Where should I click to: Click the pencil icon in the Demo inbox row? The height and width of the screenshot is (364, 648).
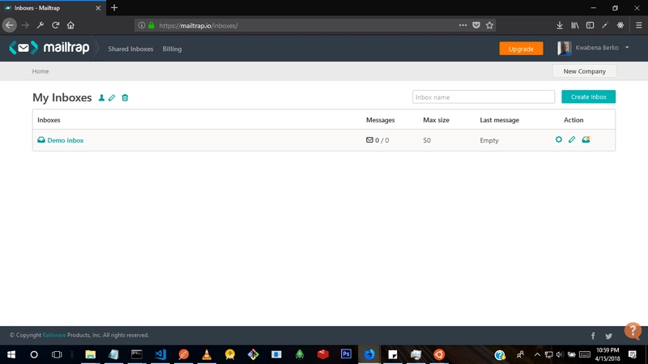(x=572, y=140)
